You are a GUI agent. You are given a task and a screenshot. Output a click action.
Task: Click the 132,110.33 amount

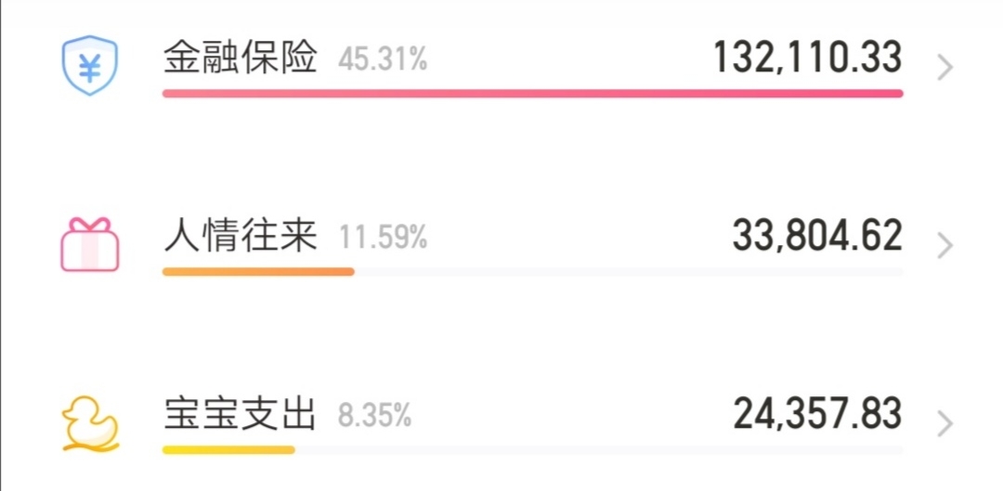click(808, 58)
